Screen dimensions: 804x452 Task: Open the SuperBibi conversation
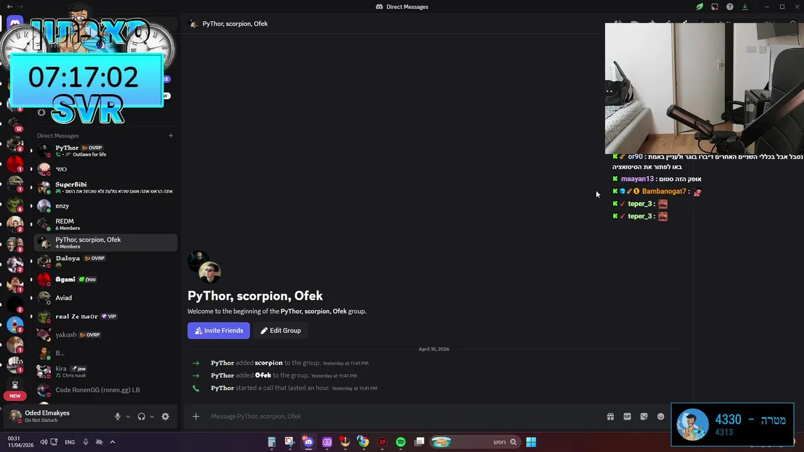click(106, 188)
